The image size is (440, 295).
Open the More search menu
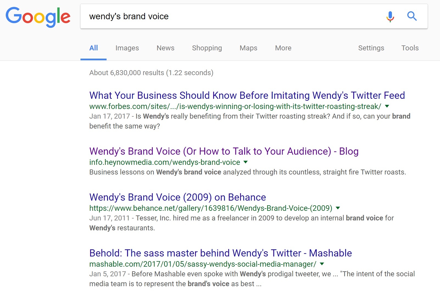coord(283,48)
